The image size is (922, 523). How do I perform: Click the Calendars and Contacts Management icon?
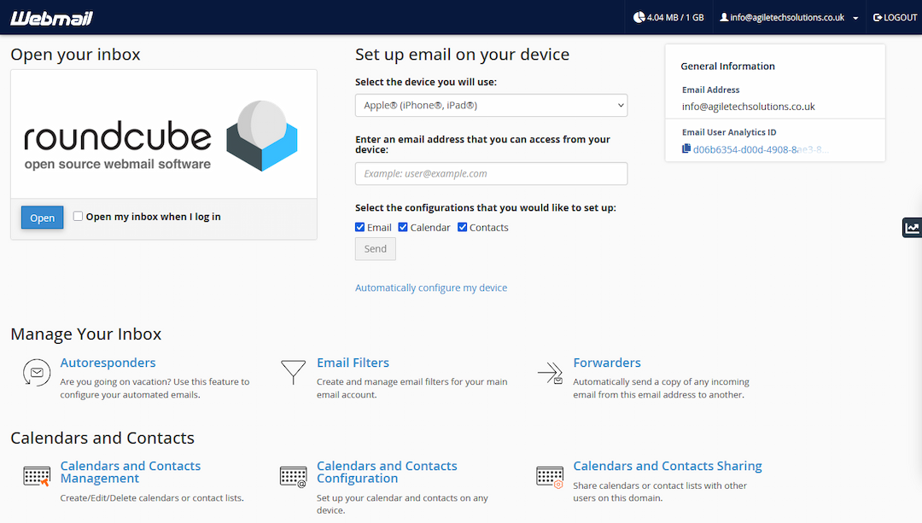pyautogui.click(x=37, y=476)
